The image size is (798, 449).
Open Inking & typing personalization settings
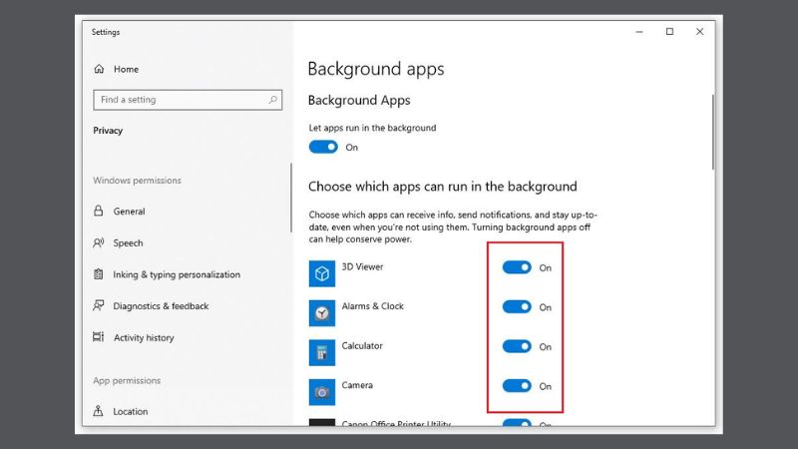(176, 274)
